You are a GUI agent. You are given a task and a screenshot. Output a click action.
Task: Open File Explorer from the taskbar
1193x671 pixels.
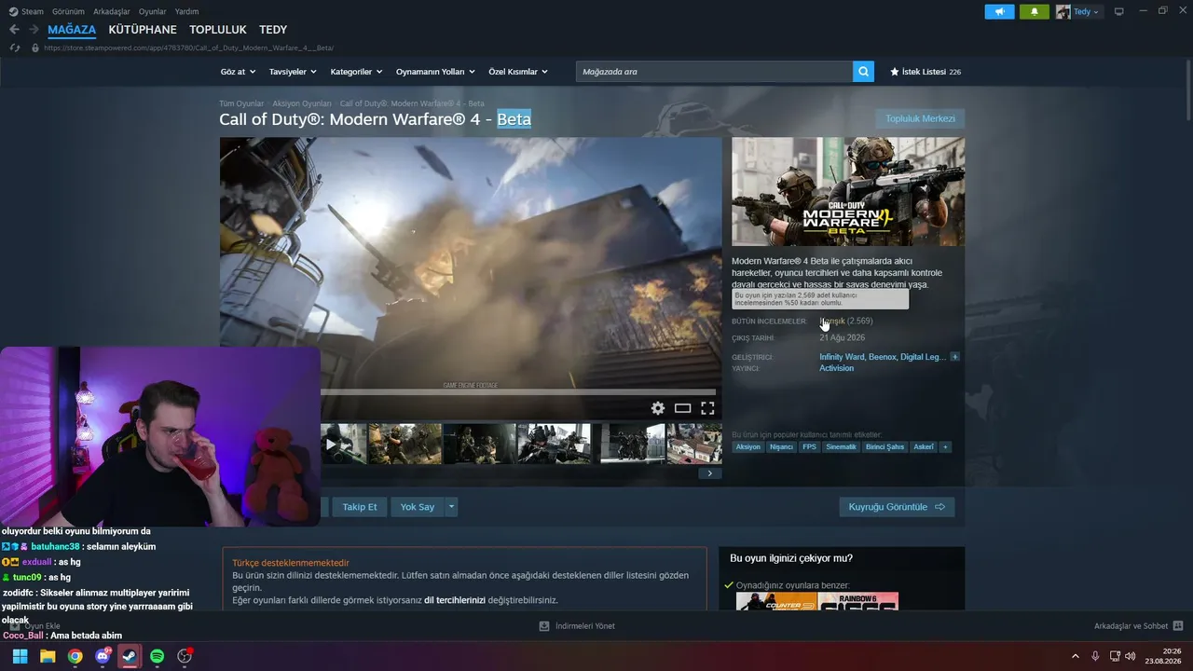tap(48, 656)
